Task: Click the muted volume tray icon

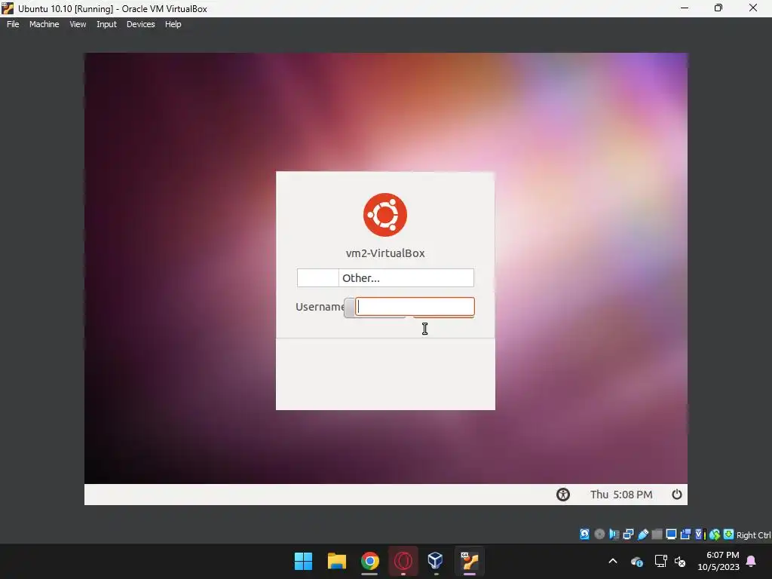Action: pos(680,561)
